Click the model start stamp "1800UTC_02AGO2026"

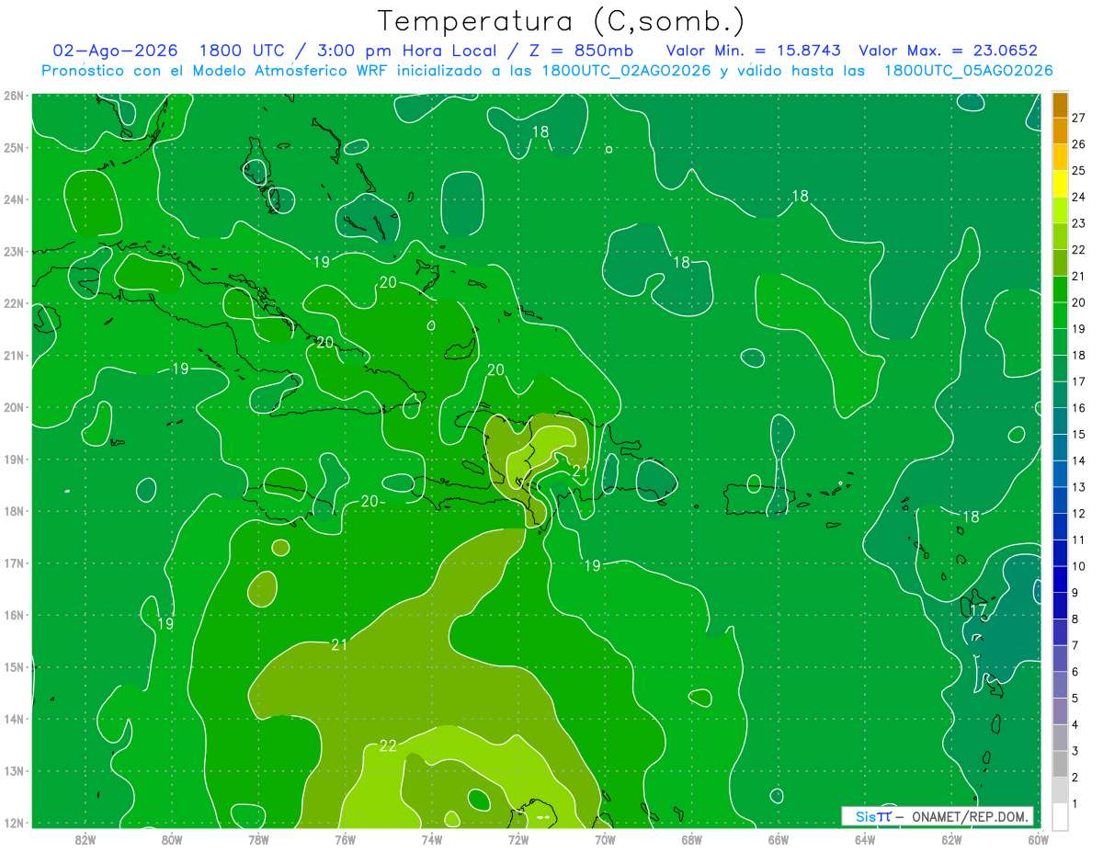click(627, 71)
